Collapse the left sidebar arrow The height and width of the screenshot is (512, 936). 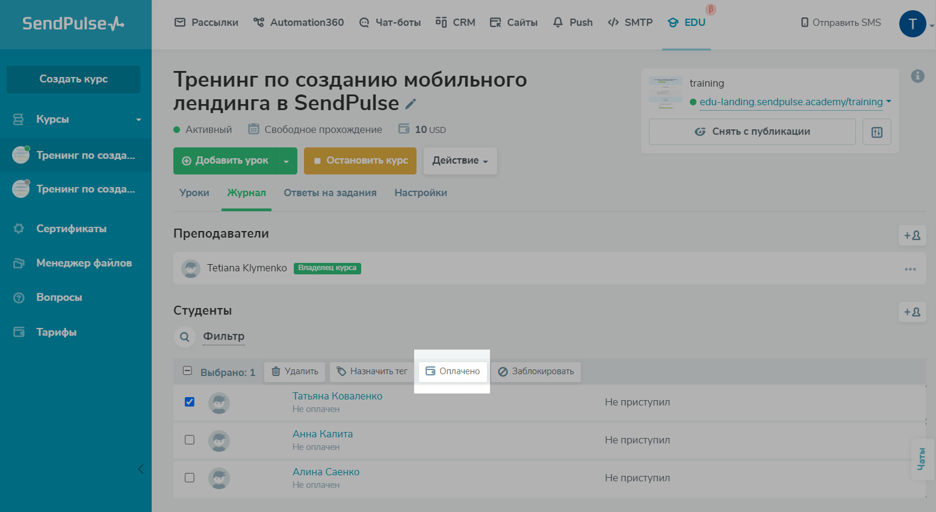[x=140, y=469]
